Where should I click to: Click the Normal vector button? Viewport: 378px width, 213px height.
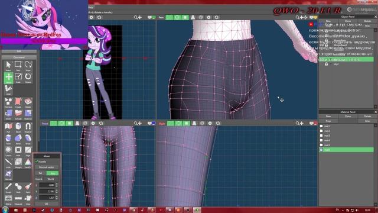(47, 167)
